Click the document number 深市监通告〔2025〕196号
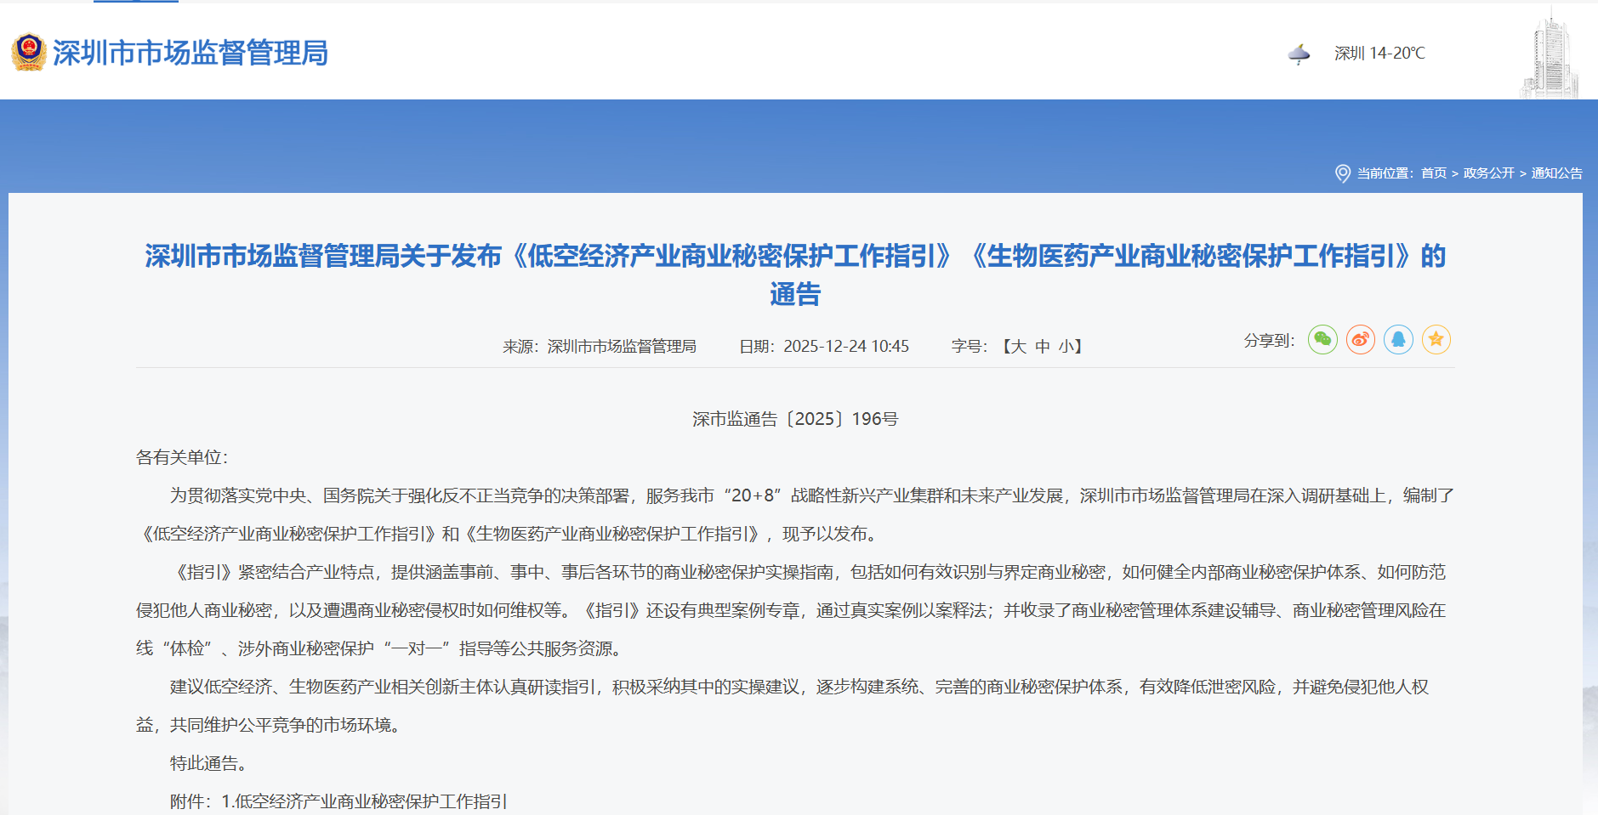1598x815 pixels. click(794, 419)
